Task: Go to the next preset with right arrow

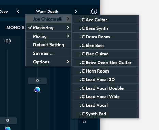Action: coord(76,11)
